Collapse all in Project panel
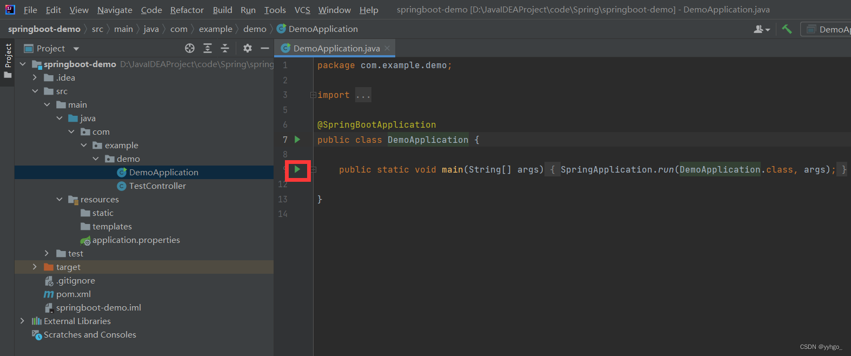 click(x=225, y=48)
